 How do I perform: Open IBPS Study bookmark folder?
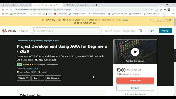(x=35, y=14)
